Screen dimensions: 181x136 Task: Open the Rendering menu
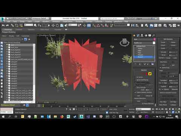pos(79,22)
